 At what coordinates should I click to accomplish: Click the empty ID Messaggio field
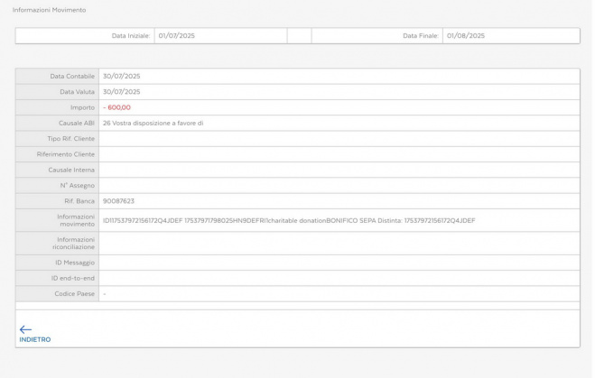339,263
